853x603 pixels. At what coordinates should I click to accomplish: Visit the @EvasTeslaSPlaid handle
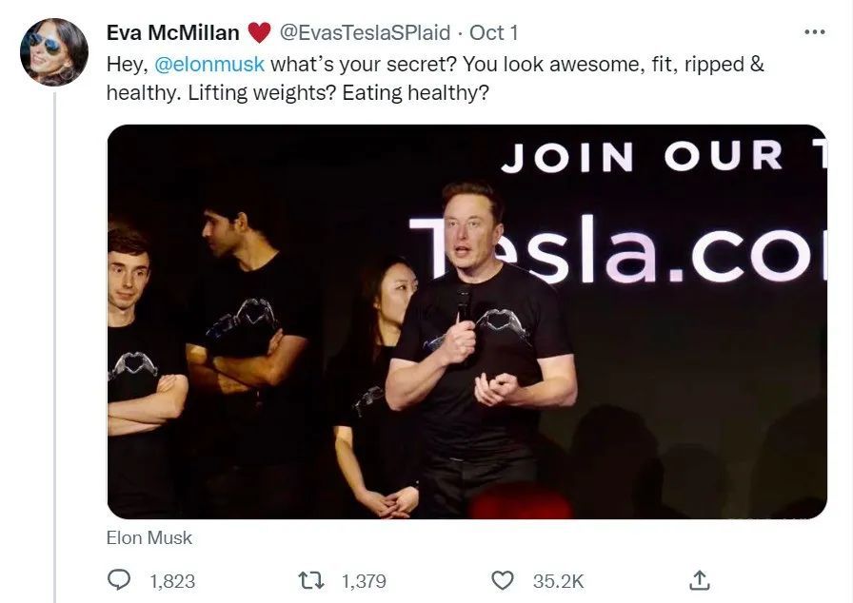pos(365,33)
